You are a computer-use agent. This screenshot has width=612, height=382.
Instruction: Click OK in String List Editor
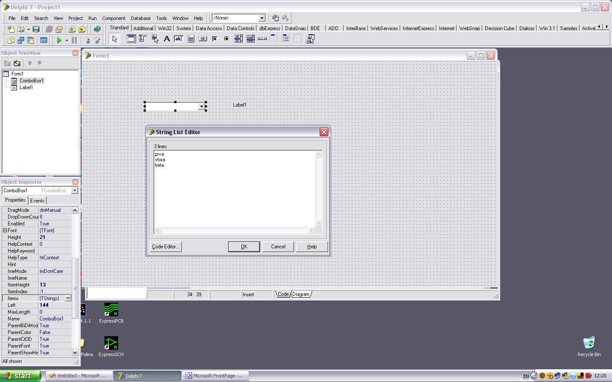pos(244,247)
